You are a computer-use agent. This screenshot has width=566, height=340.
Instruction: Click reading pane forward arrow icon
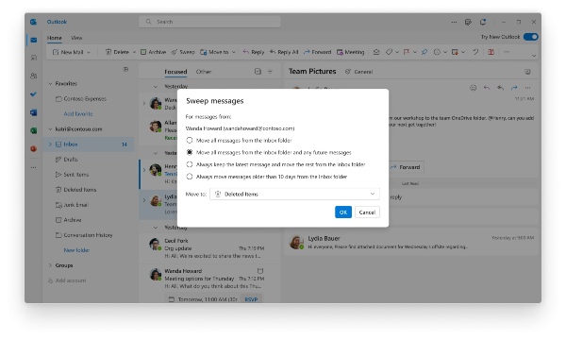pyautogui.click(x=514, y=88)
